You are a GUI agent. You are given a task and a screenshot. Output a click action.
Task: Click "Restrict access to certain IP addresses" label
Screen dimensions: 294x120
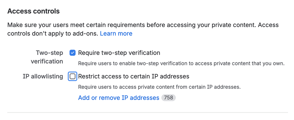[133, 76]
